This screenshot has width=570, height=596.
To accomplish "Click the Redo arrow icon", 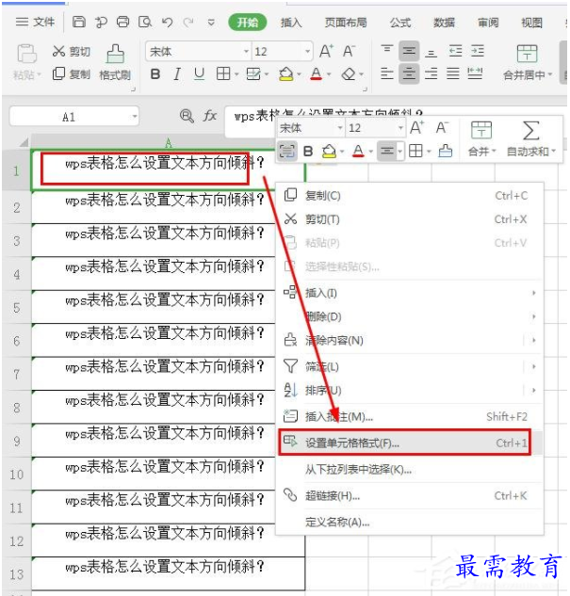I will pyautogui.click(x=188, y=22).
